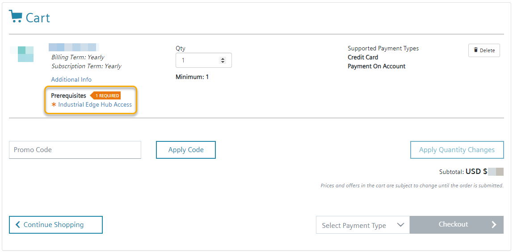Decrease quantity with the down stepper arrow

point(223,62)
